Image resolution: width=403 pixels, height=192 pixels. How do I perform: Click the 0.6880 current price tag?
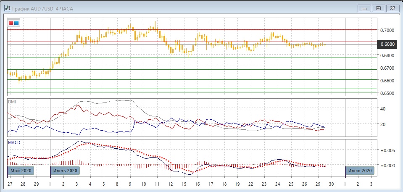(x=387, y=44)
